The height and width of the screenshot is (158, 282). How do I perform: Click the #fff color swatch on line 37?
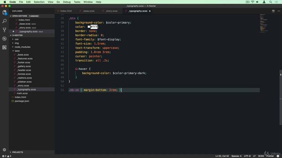[89, 27]
